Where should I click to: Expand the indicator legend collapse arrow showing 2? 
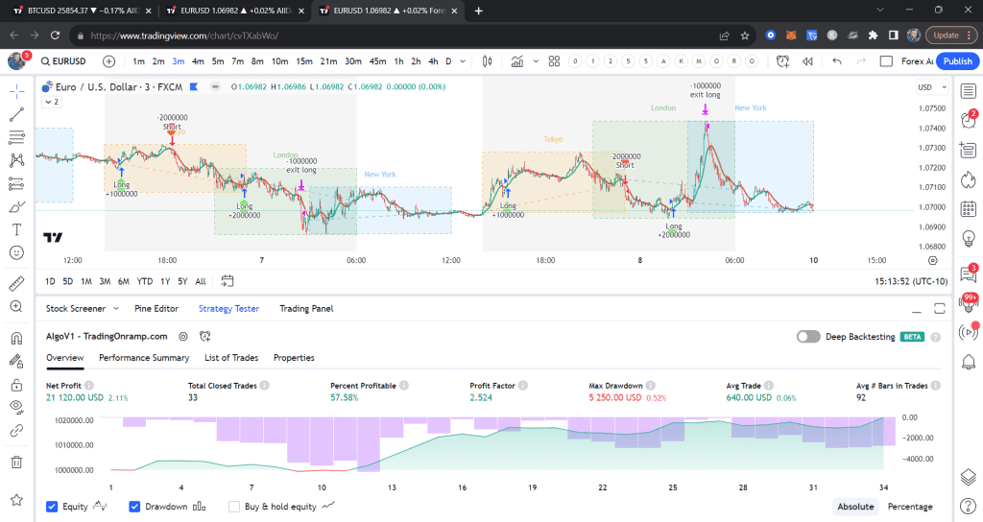51,102
